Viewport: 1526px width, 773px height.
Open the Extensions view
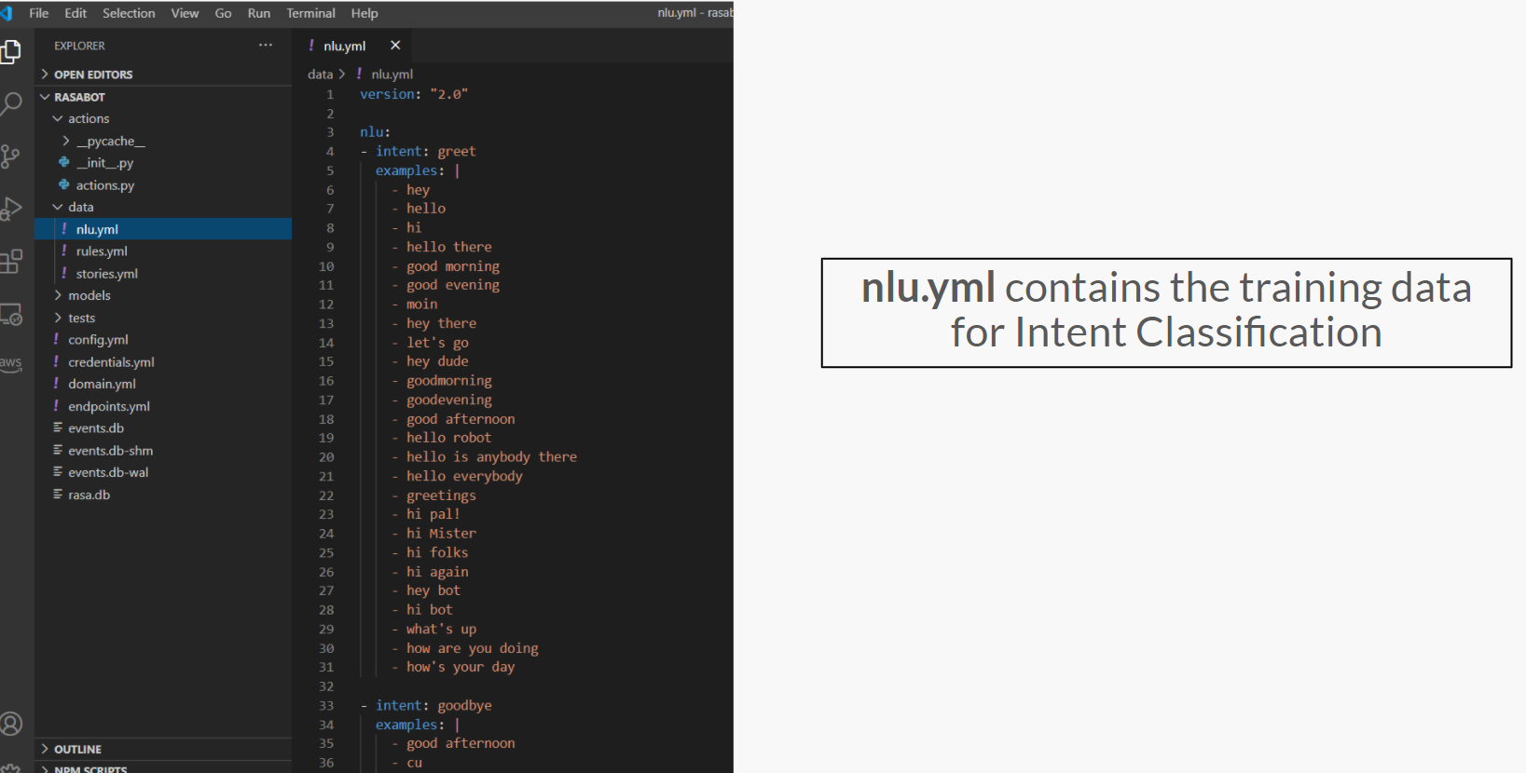click(x=10, y=262)
